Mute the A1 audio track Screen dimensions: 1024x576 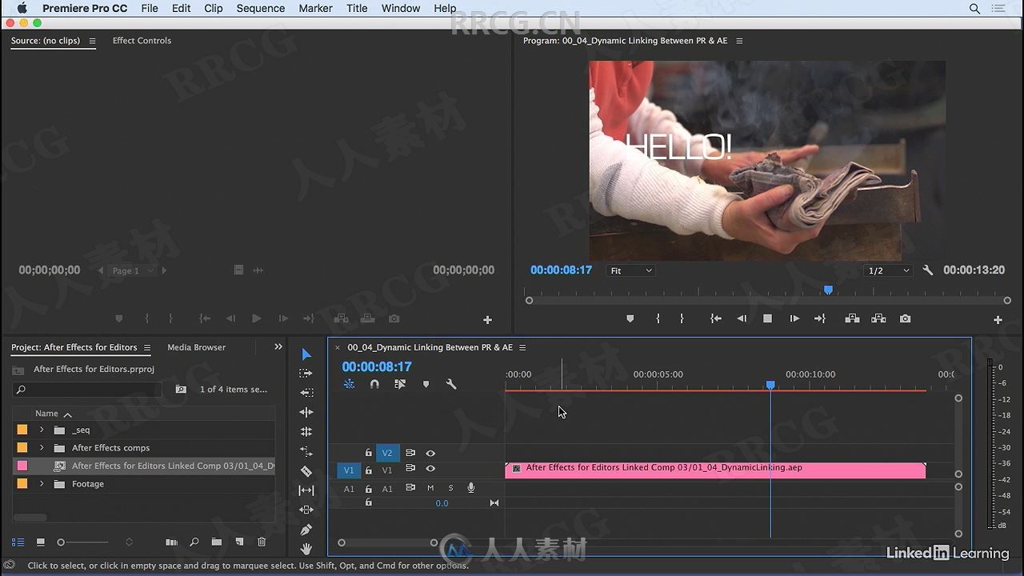pyautogui.click(x=430, y=488)
